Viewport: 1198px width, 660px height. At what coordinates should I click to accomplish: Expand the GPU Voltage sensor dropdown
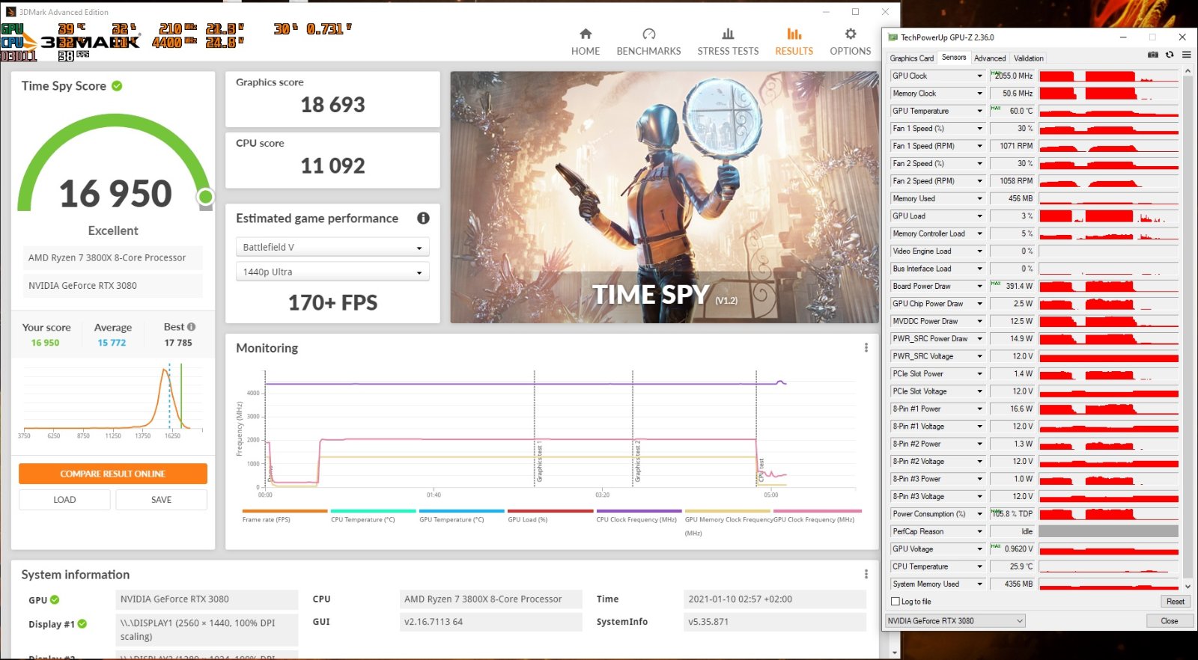click(x=979, y=549)
